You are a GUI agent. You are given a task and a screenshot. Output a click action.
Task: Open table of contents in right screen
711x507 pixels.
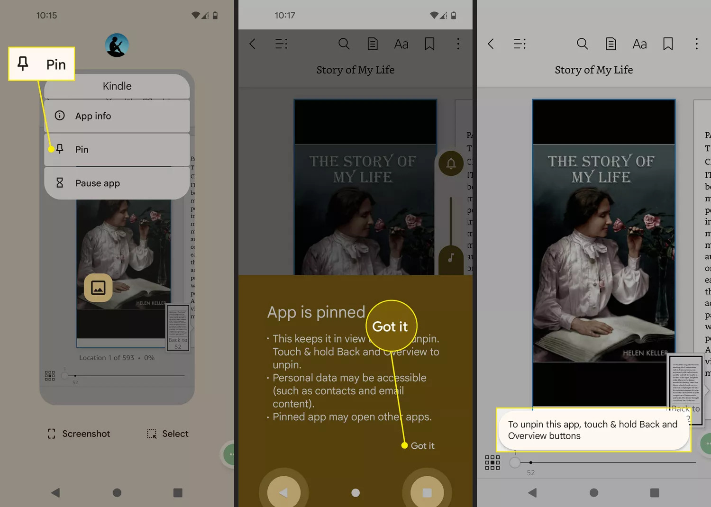click(520, 44)
